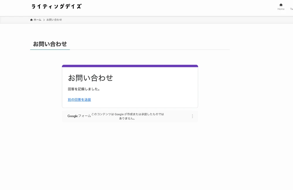Click the house icon above Home in navigation
Image resolution: width=293 pixels, height=190 pixels.
(x=281, y=5)
